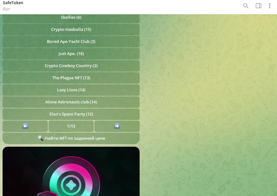The height and width of the screenshot is (196, 277).
Task: Open the SafeToken token image
Action: click(x=71, y=171)
